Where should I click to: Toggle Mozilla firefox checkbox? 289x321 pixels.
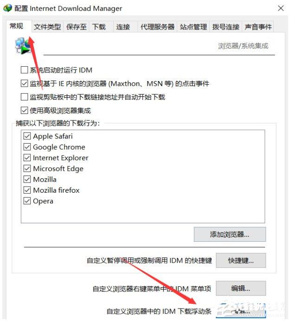(27, 190)
